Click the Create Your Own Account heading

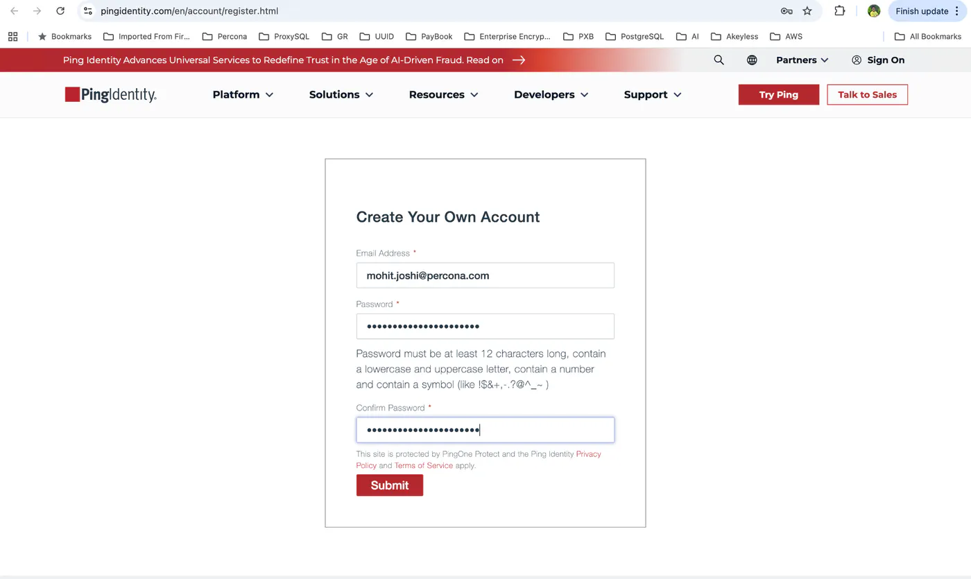448,217
